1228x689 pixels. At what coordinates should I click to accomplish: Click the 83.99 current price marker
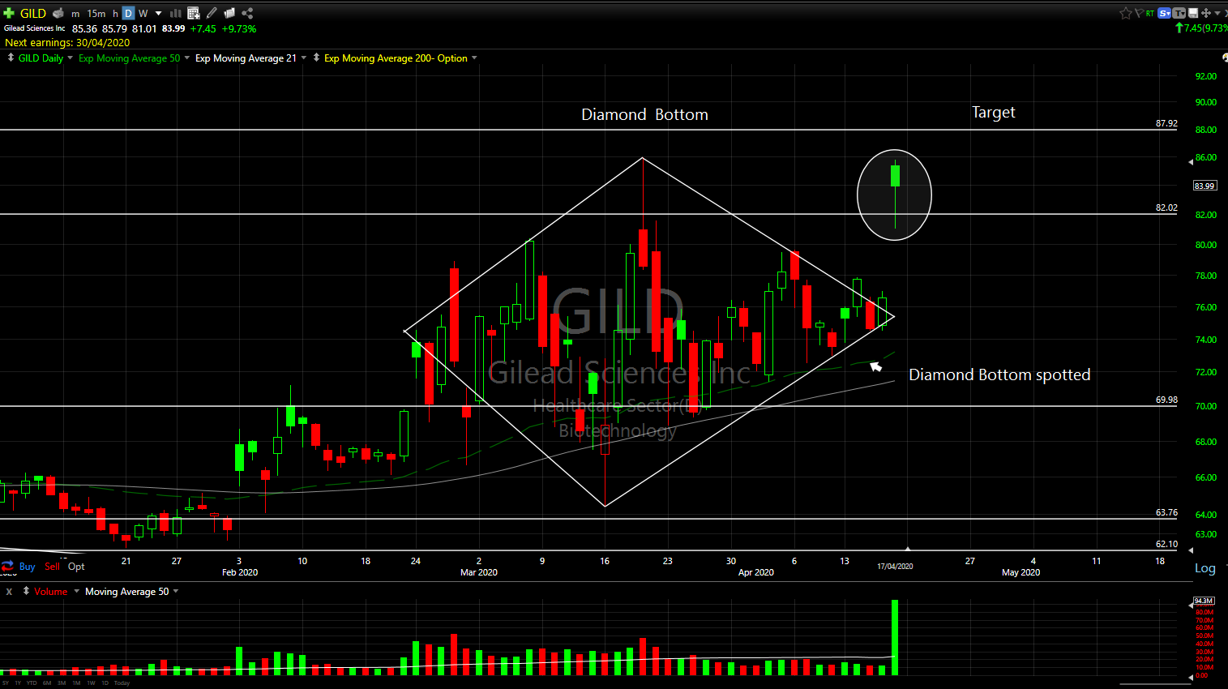tap(1204, 186)
